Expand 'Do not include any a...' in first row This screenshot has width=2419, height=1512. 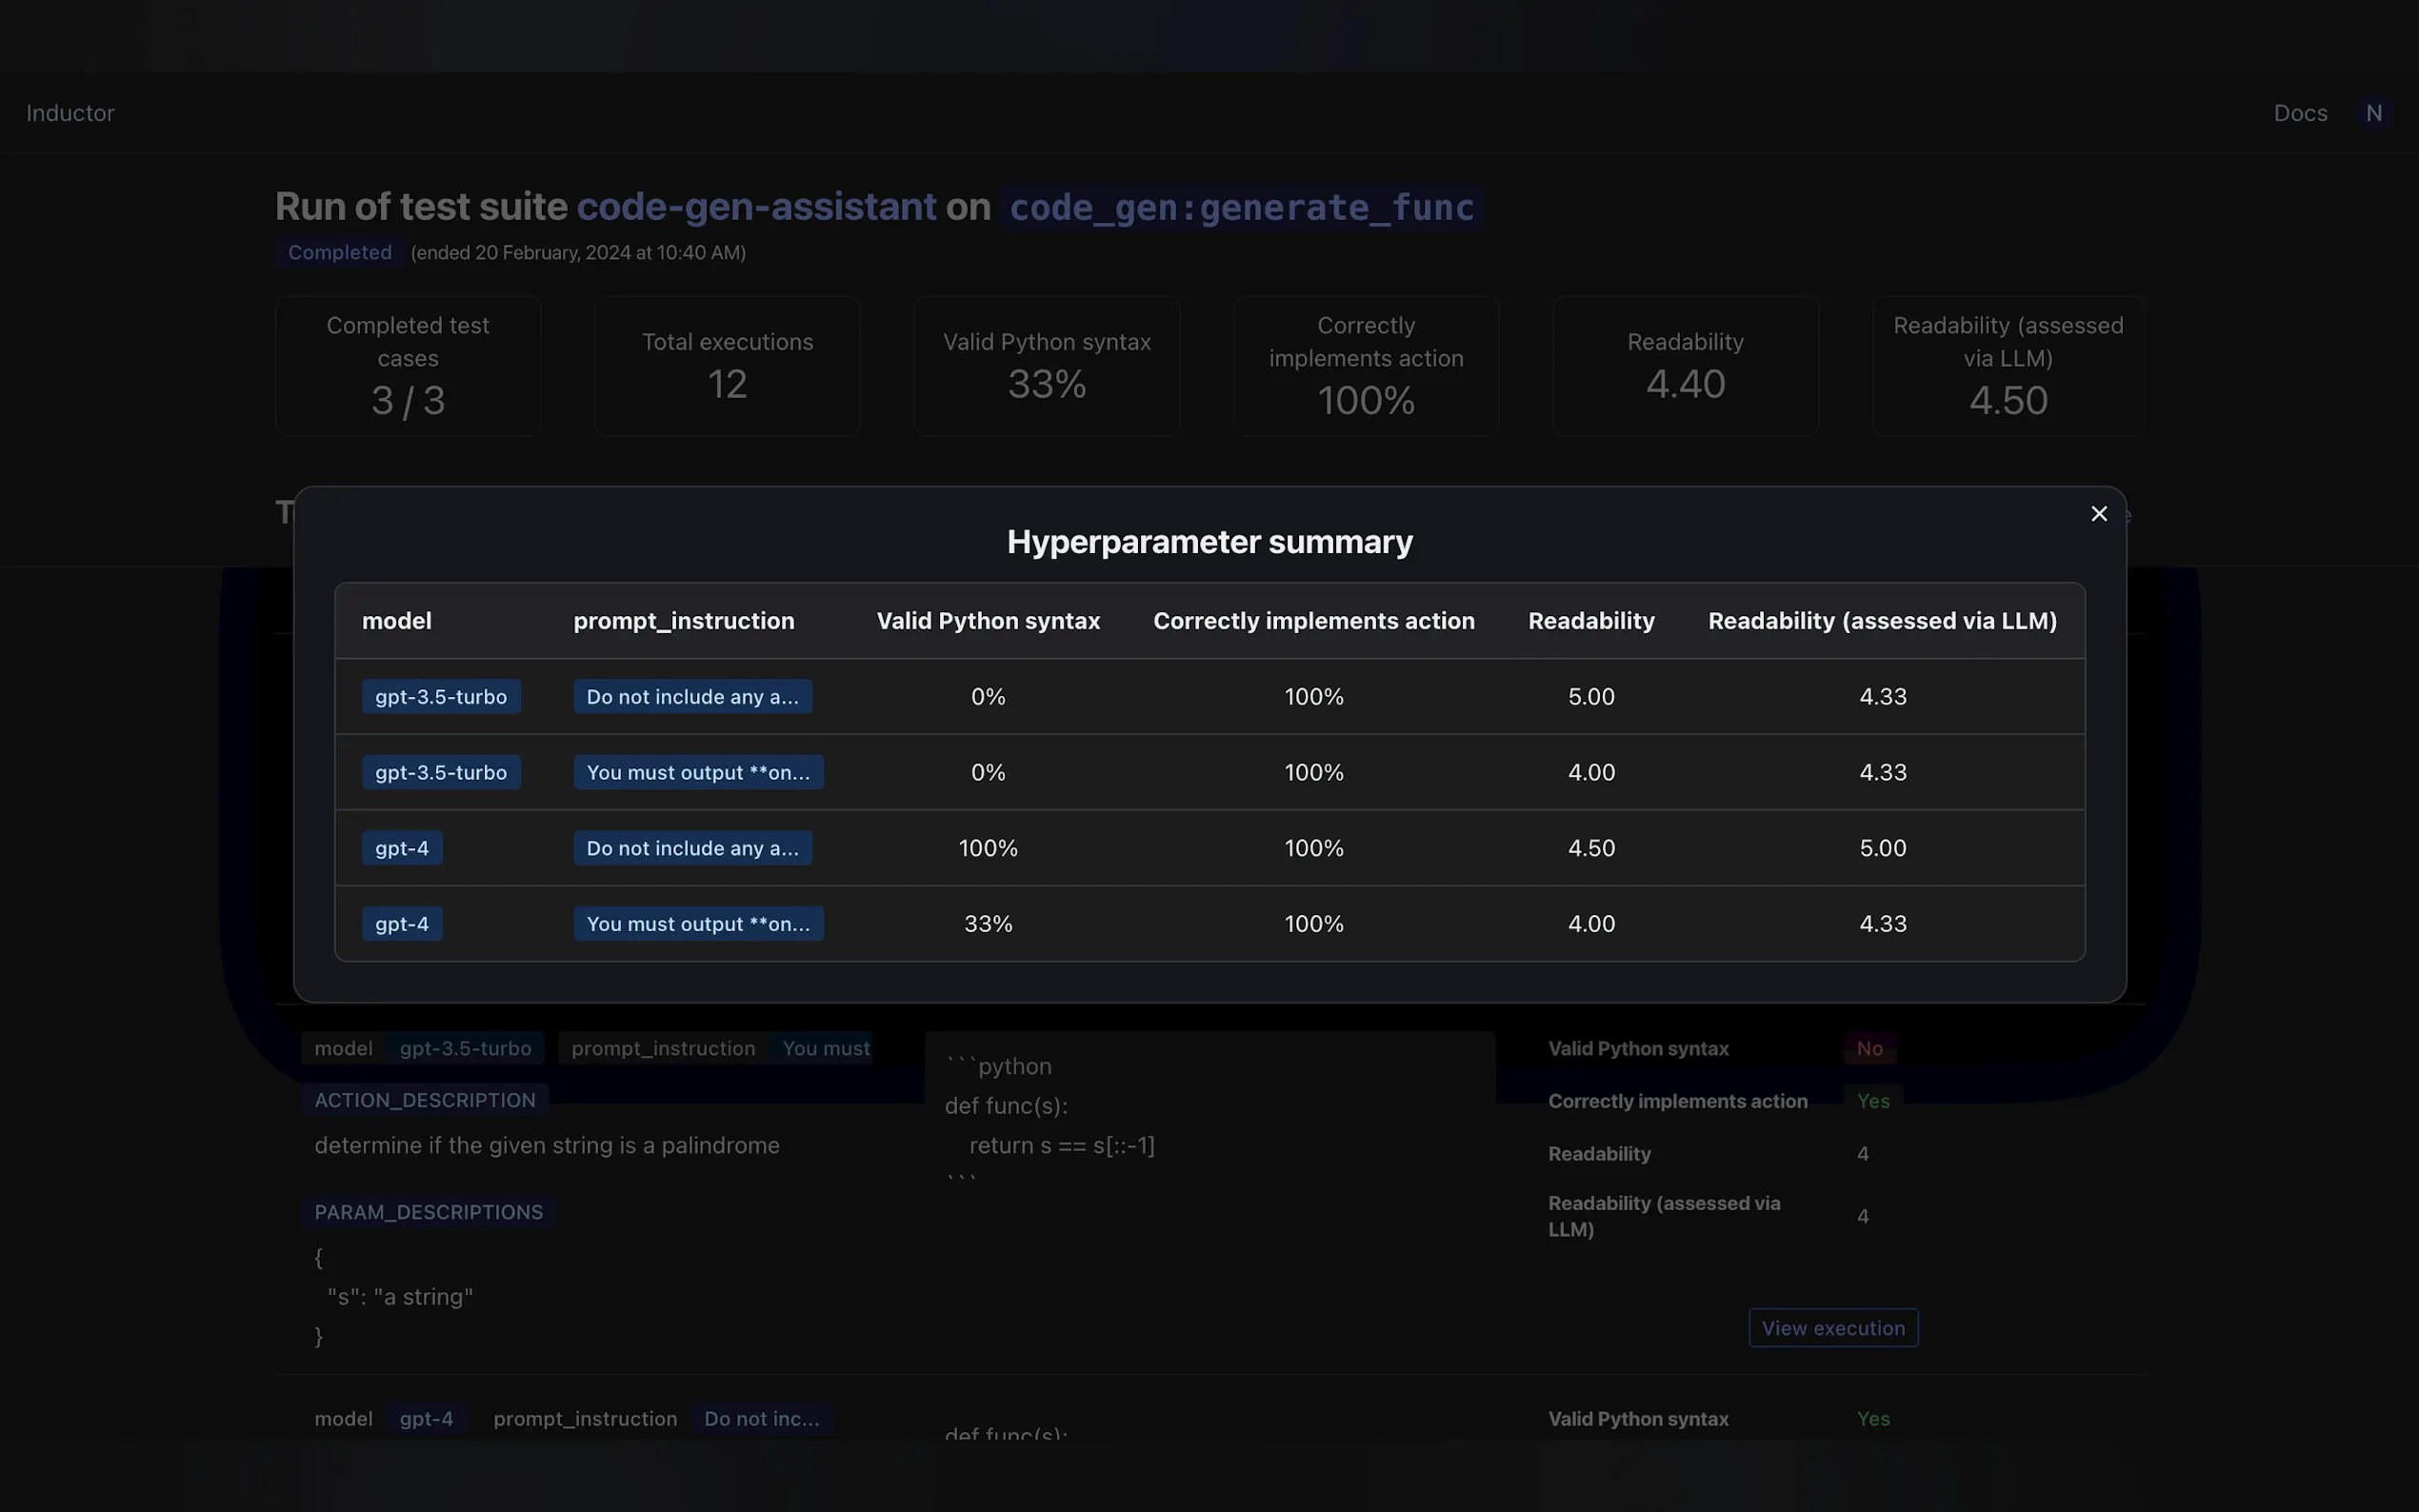point(692,697)
